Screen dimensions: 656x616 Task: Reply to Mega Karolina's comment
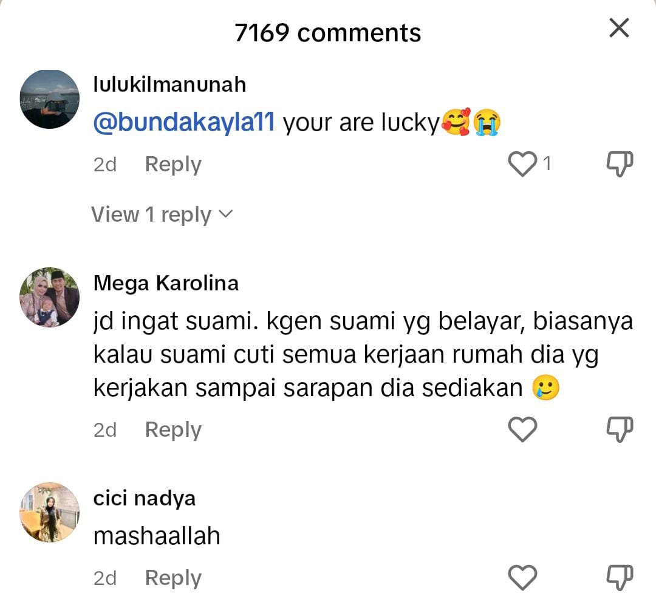pos(173,430)
